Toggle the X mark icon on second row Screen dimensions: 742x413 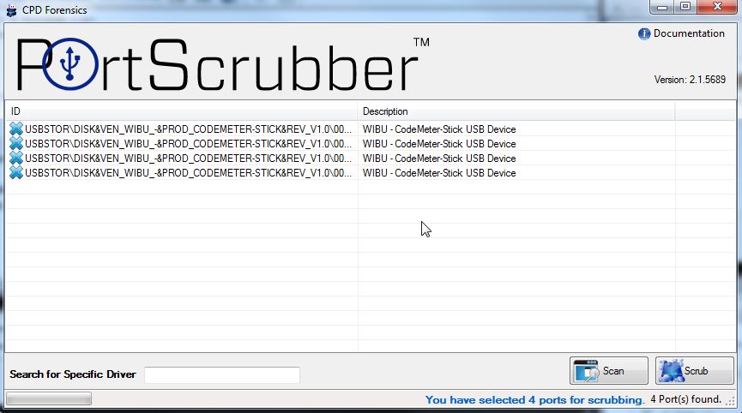[x=16, y=143]
